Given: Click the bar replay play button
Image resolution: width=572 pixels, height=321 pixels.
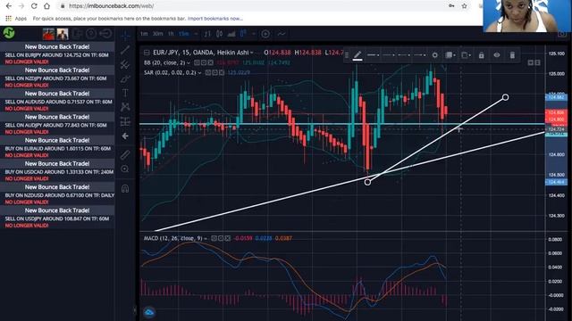Looking at the screenshot, I should (265, 34).
